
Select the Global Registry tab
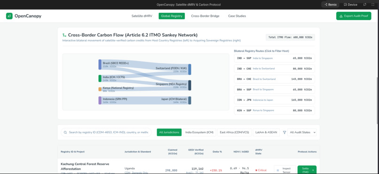[x=172, y=16]
